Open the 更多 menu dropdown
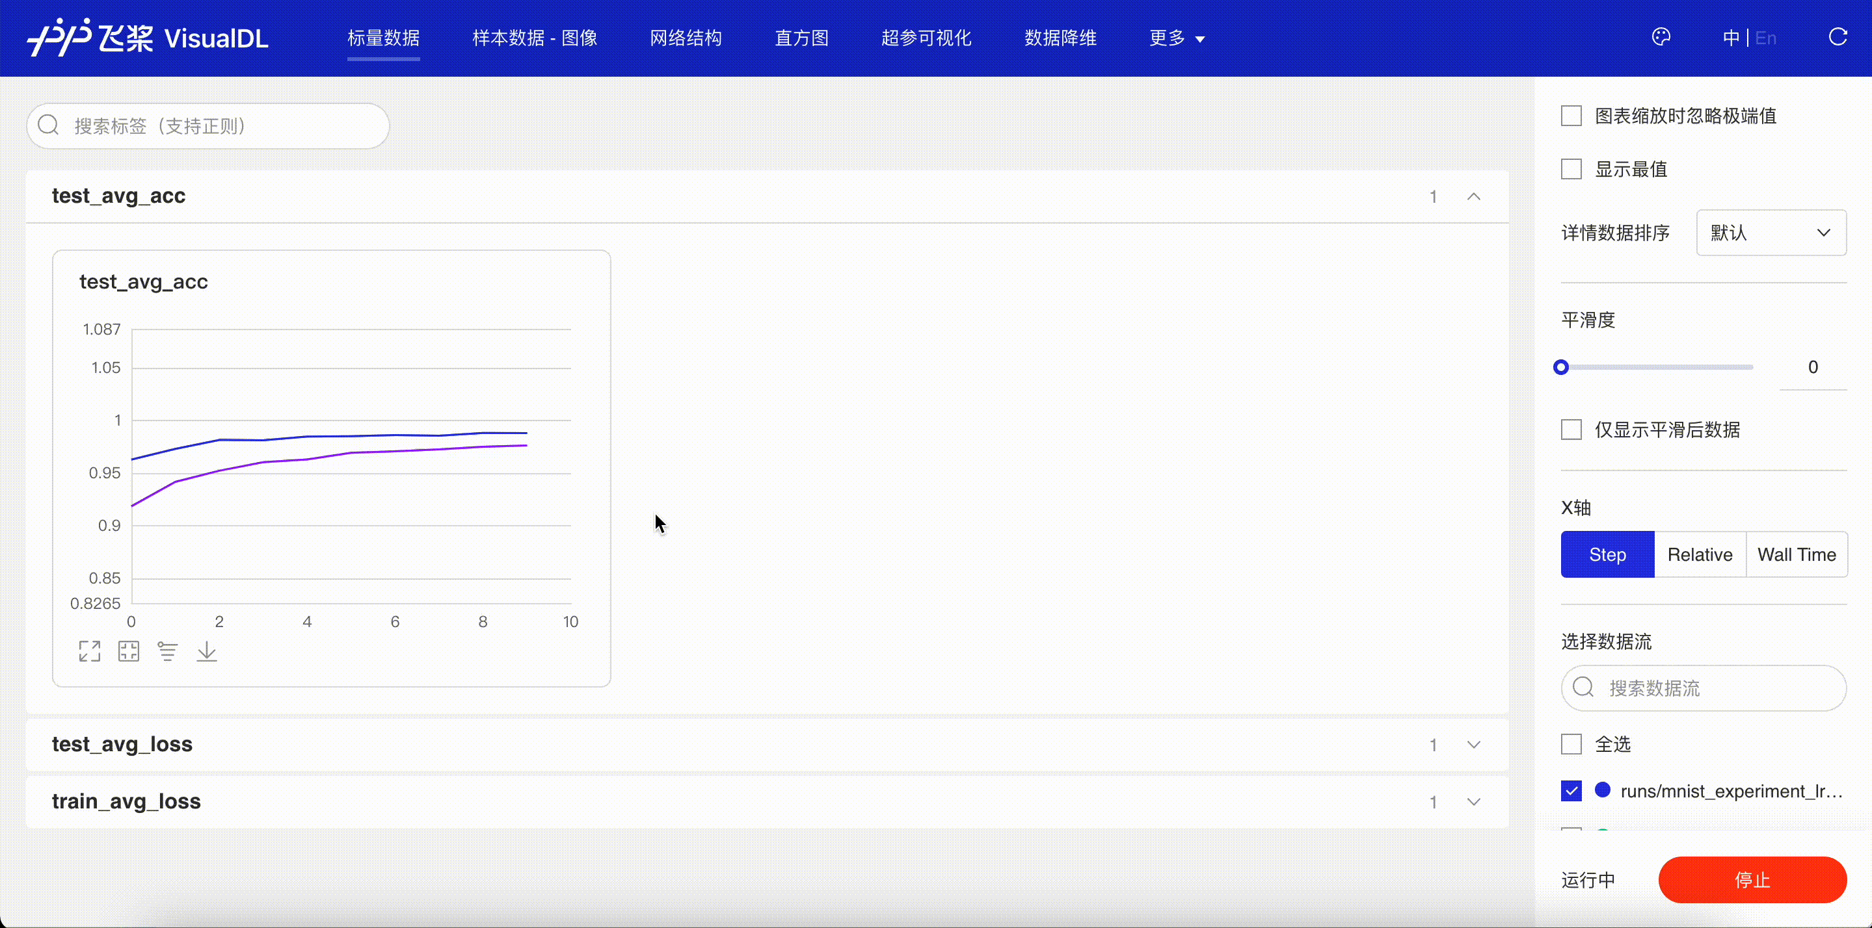 pyautogui.click(x=1177, y=38)
